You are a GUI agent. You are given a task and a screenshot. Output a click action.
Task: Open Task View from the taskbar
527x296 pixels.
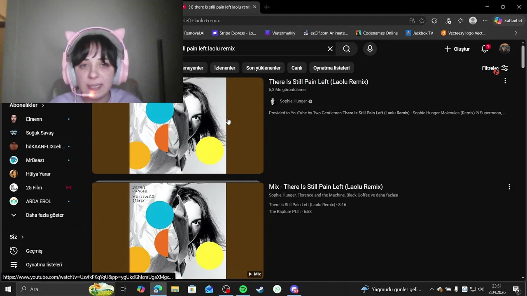(123, 289)
